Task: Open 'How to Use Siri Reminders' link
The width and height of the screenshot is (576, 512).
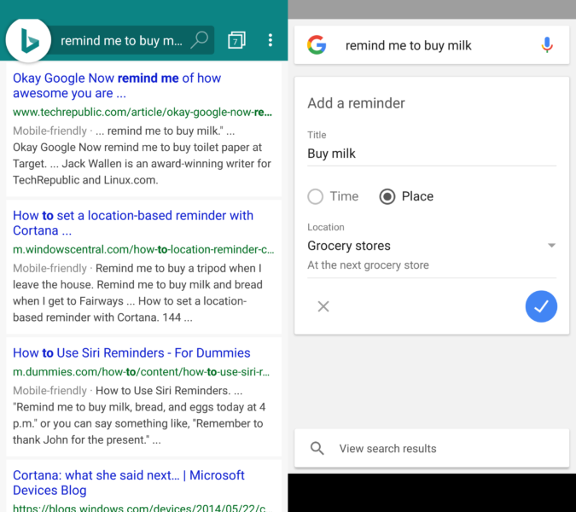Action: (131, 353)
